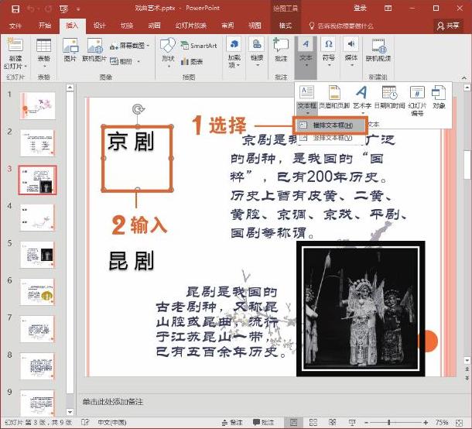Select slide 1 thumbnail
Viewport: 472px width, 429px height.
38,106
